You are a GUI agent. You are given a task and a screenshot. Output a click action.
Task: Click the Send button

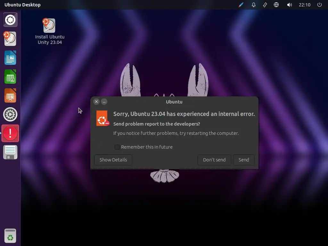244,160
